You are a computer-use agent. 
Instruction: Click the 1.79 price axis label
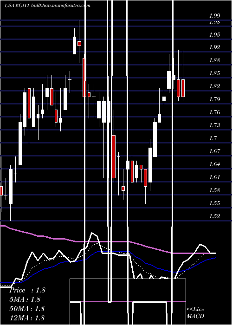click(214, 99)
